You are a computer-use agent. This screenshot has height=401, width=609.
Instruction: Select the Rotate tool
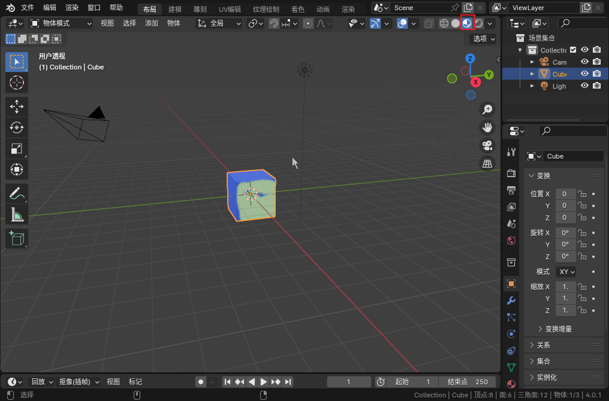pos(17,127)
